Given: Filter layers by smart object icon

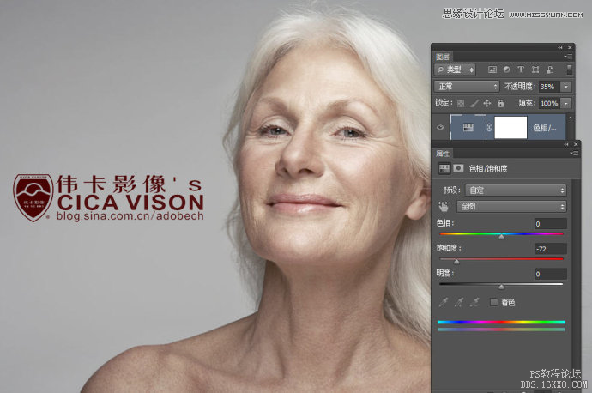Looking at the screenshot, I should pos(550,70).
